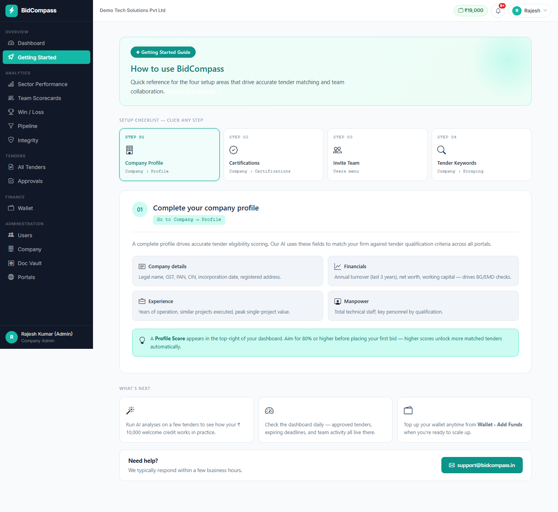Select Step 04 Tender Keywords card
The height and width of the screenshot is (512, 558).
click(x=482, y=155)
